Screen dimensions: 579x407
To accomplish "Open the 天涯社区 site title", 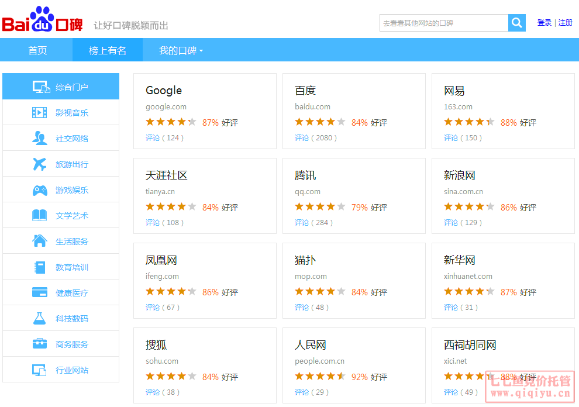I will (x=166, y=175).
